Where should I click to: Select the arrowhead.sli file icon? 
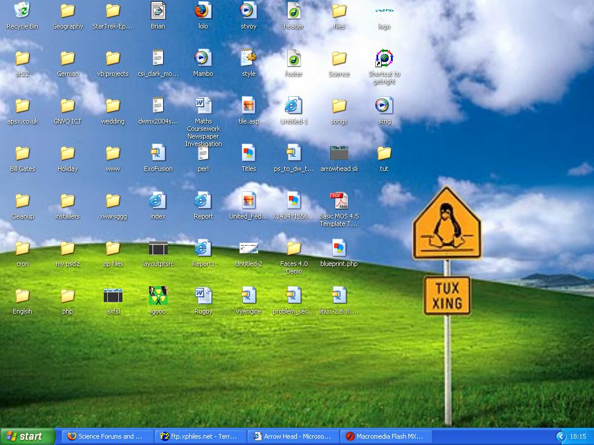[339, 154]
